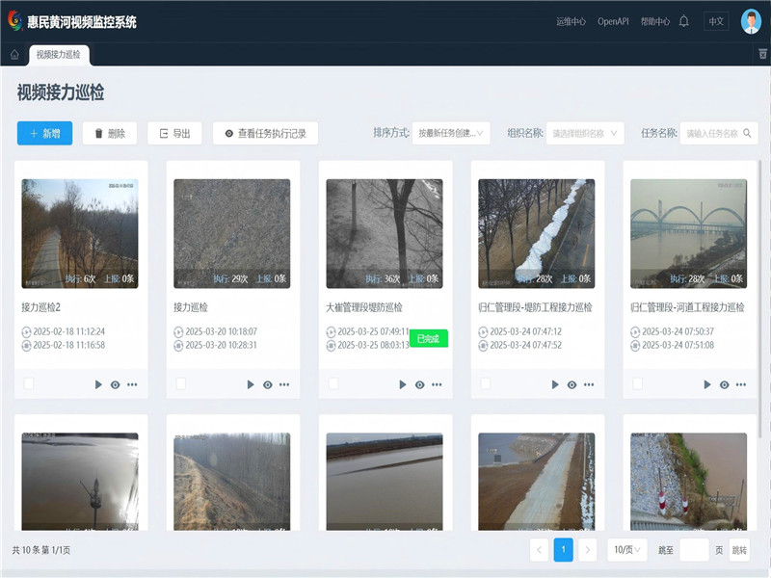This screenshot has height=578, width=771.
Task: Click timestamp 2025-02-18 11:16:58
Action: tap(68, 345)
